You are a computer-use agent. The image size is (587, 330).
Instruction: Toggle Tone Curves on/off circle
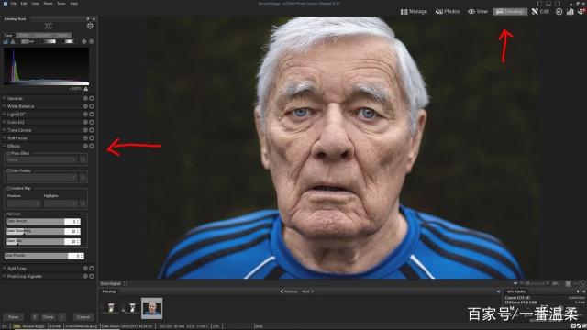click(x=92, y=130)
